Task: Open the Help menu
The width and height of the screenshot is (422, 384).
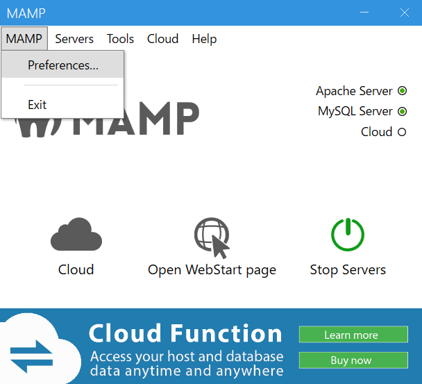Action: click(x=204, y=39)
